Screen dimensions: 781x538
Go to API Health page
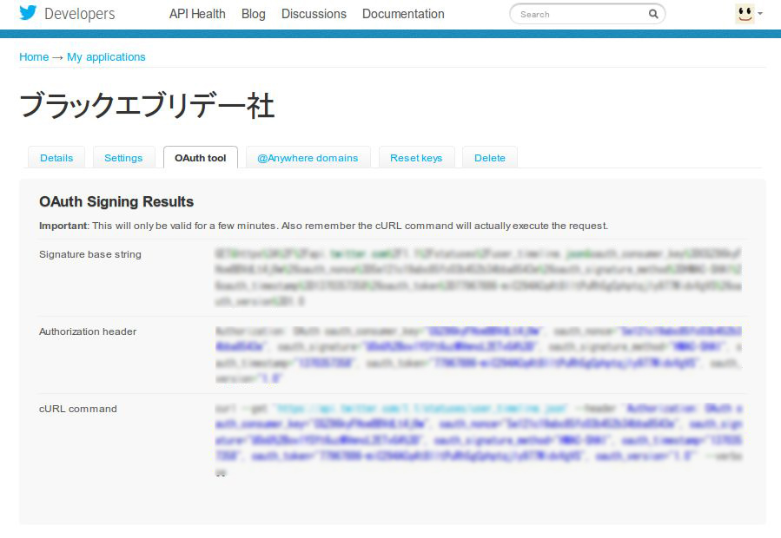click(x=197, y=14)
